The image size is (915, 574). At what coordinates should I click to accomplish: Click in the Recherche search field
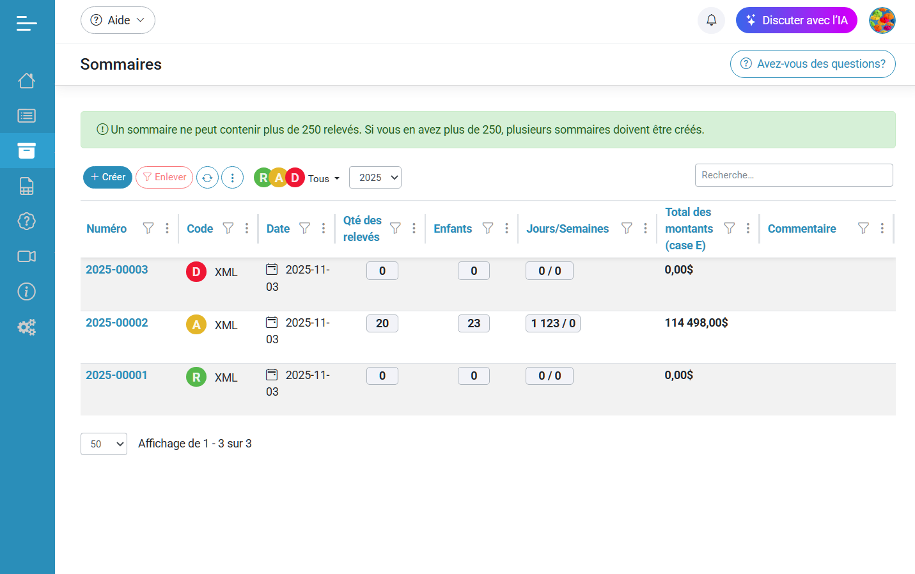click(794, 175)
